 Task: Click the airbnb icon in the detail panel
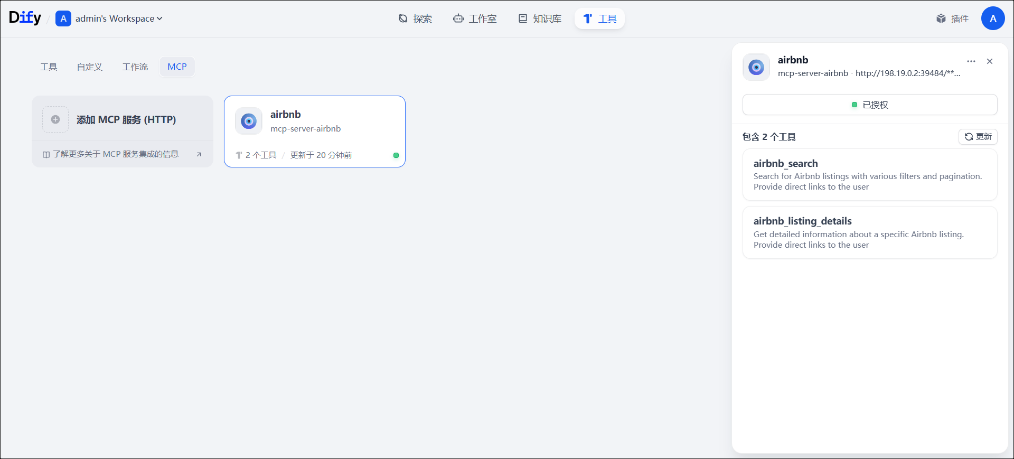tap(756, 67)
